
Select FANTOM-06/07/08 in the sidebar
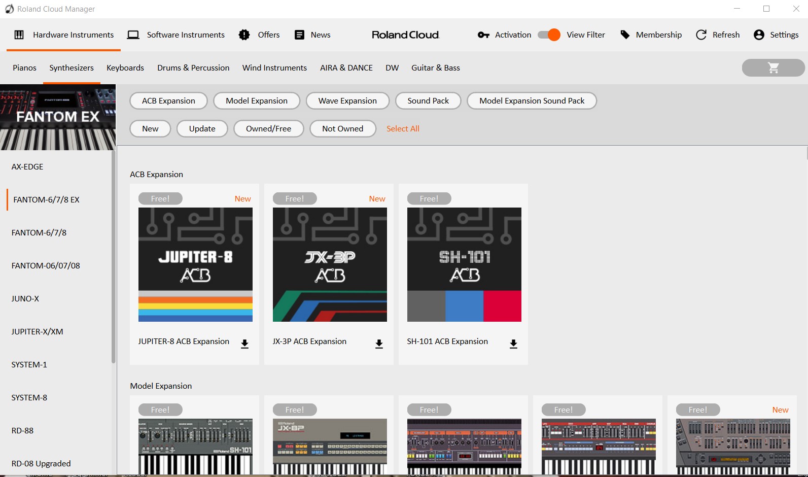coord(46,265)
